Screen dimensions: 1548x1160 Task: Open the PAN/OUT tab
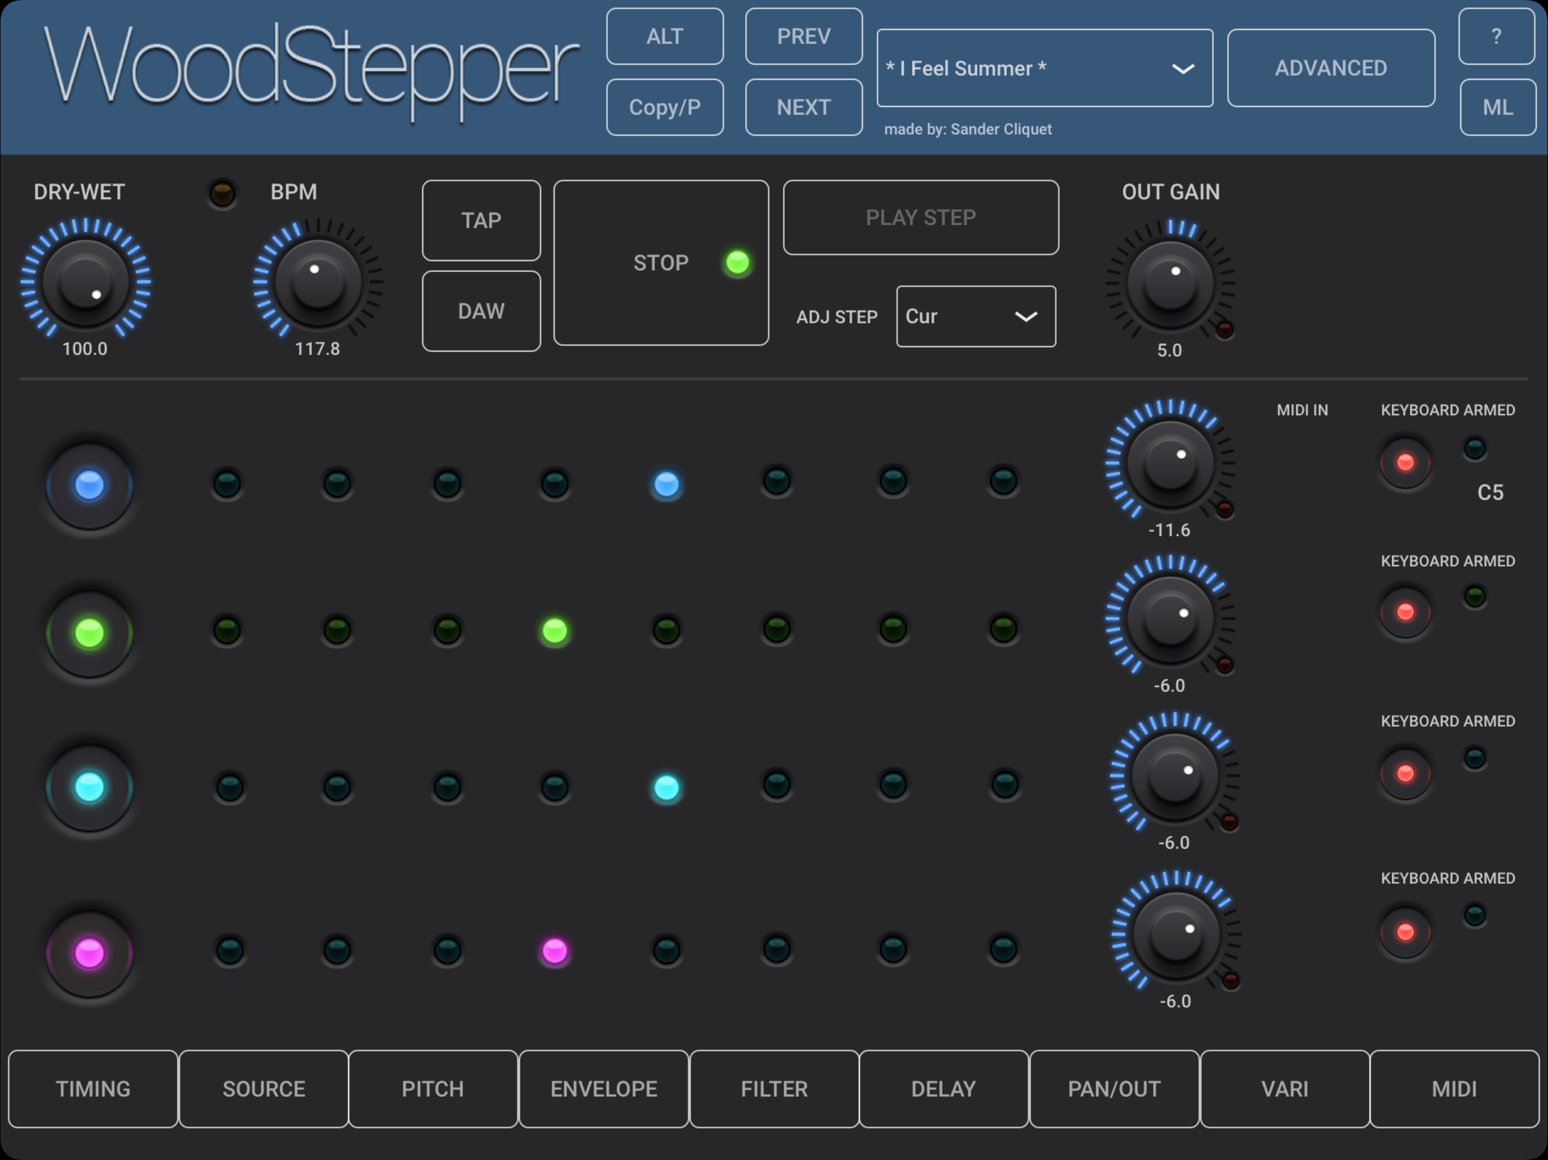point(1113,1089)
